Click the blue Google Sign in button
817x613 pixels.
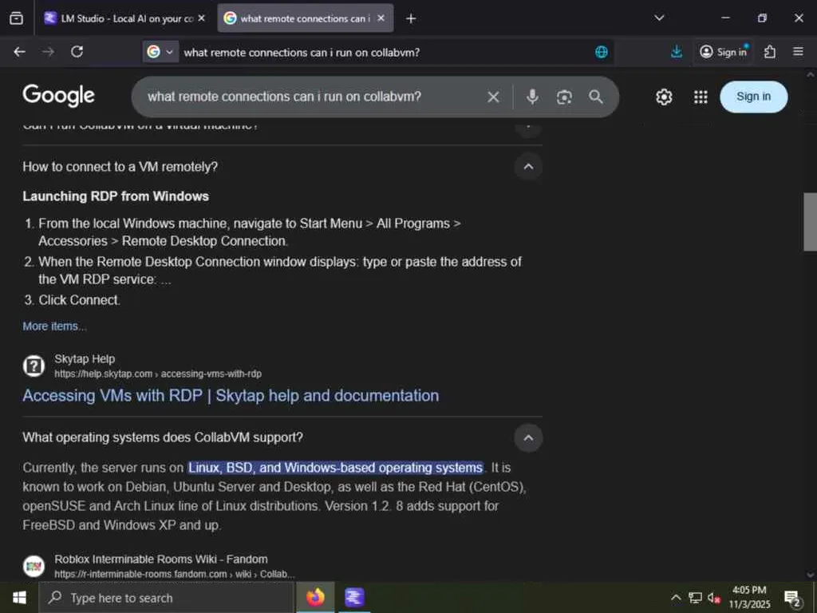click(x=753, y=97)
